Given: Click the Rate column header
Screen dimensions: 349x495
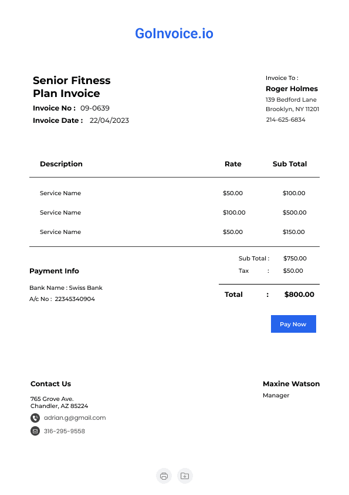Looking at the screenshot, I should pos(233,164).
